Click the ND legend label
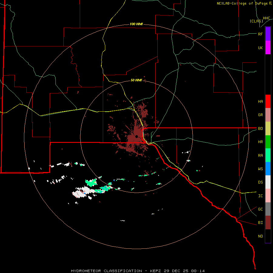273x273 pixels. point(260,236)
